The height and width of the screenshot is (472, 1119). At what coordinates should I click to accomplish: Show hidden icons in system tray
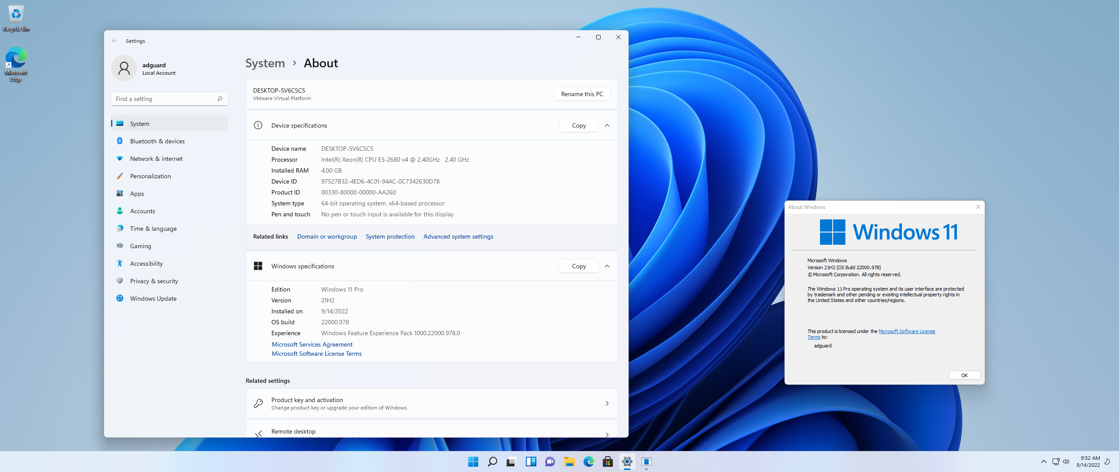click(1043, 462)
